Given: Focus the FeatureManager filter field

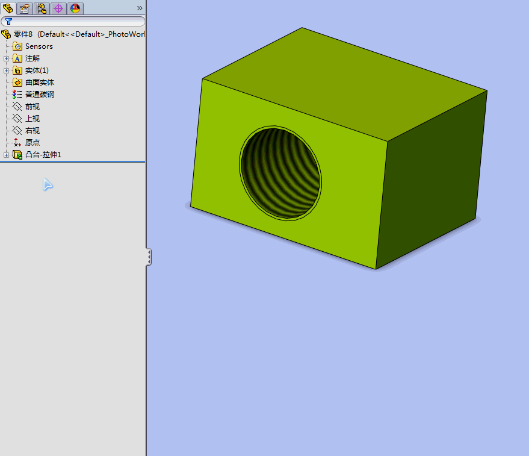Looking at the screenshot, I should [x=73, y=21].
